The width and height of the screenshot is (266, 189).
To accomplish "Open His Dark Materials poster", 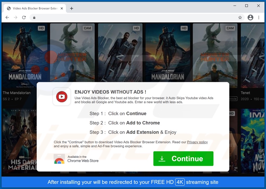I will [20, 141].
